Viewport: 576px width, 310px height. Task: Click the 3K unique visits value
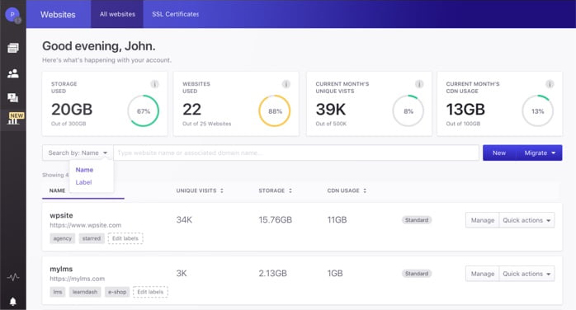click(182, 274)
